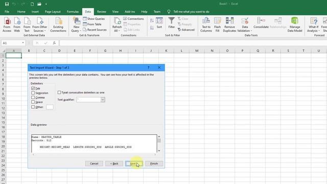Enable the Comma delimiter checkbox
The height and width of the screenshot is (184, 327).
[x=33, y=98]
